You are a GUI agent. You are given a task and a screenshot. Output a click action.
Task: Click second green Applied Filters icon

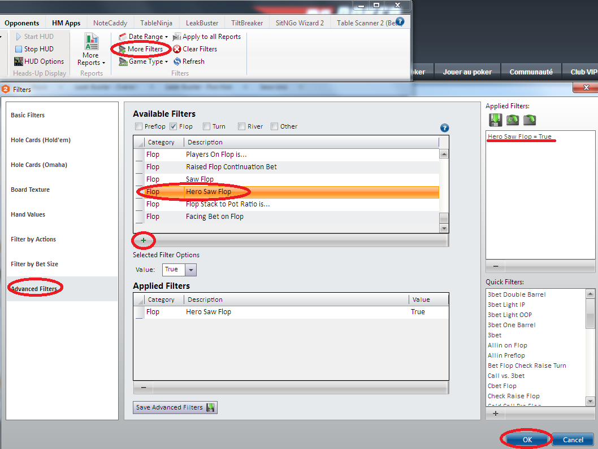tap(513, 120)
